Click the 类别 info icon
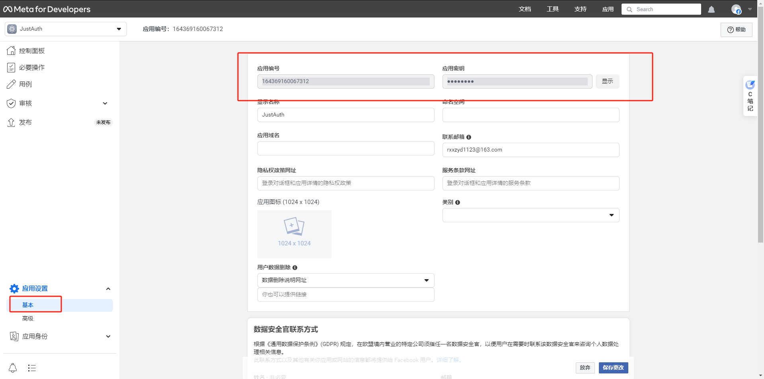The width and height of the screenshot is (764, 379). click(x=458, y=202)
